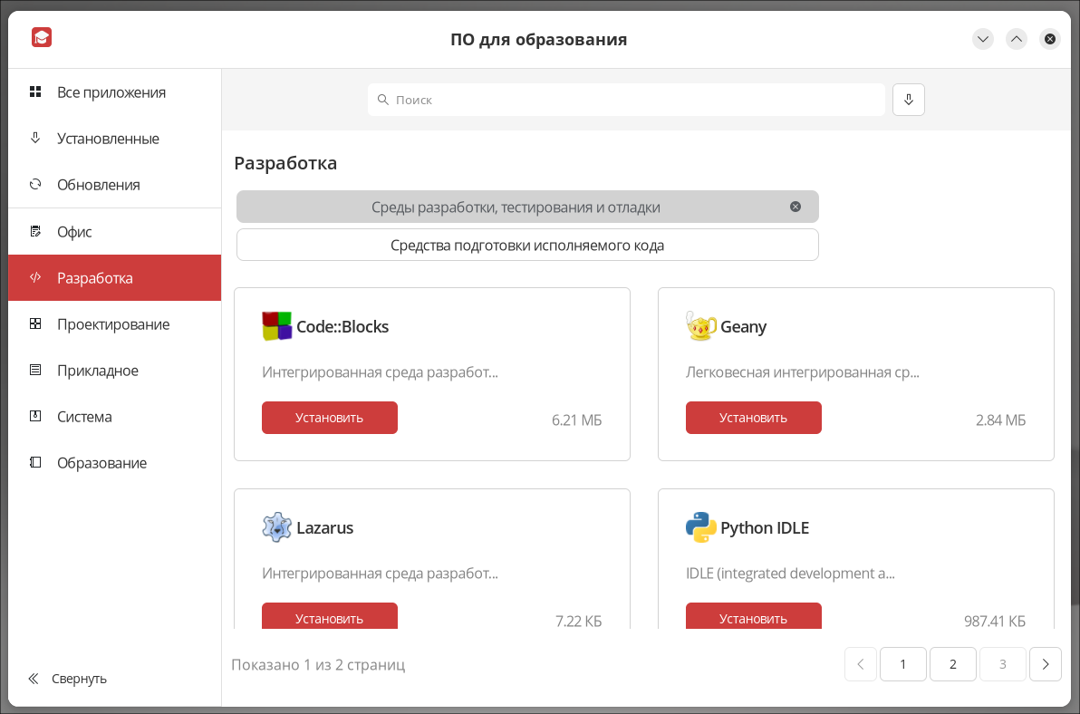Screen dimensions: 1080x714
Task: Click the Свернуть sidebar label
Action: tap(79, 678)
